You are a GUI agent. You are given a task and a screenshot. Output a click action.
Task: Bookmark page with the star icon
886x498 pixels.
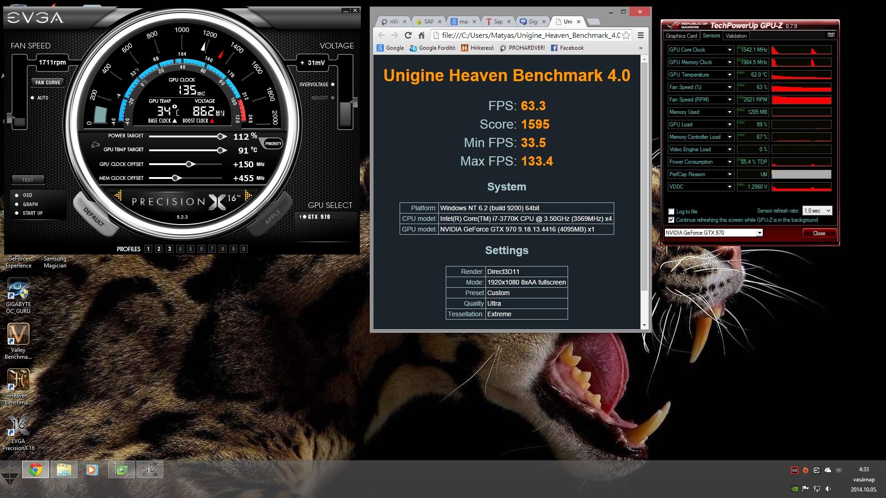[x=626, y=36]
